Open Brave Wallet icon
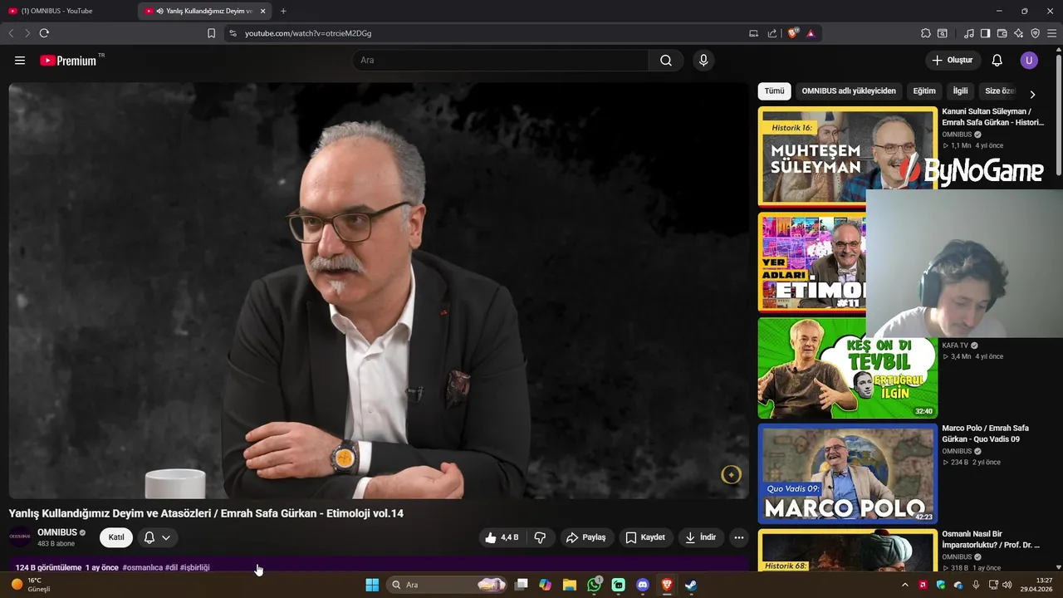This screenshot has width=1063, height=598. pyautogui.click(x=1002, y=33)
